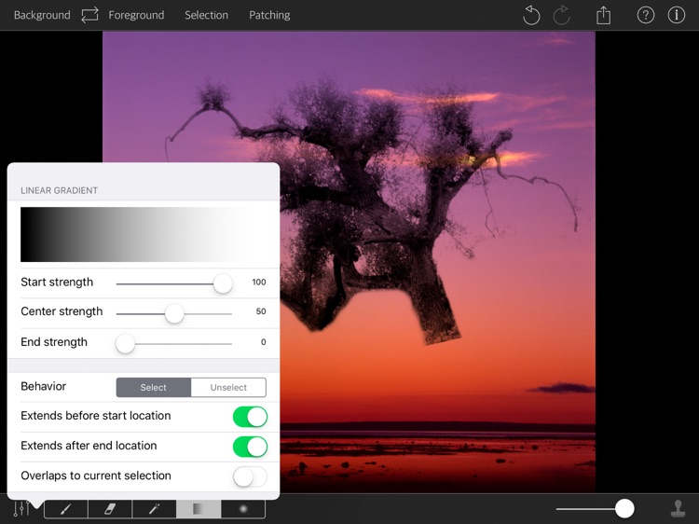This screenshot has height=524, width=699.
Task: Open the info icon
Action: point(677,15)
